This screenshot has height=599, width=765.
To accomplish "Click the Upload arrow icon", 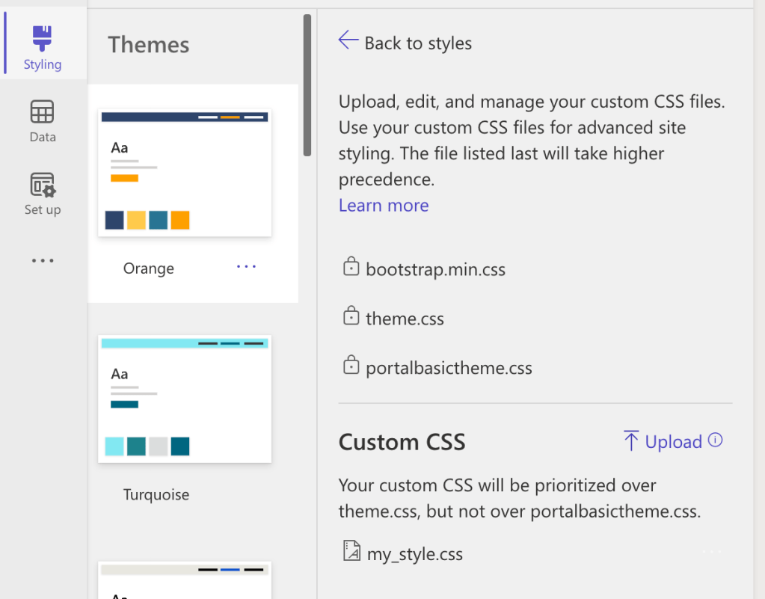I will click(631, 441).
